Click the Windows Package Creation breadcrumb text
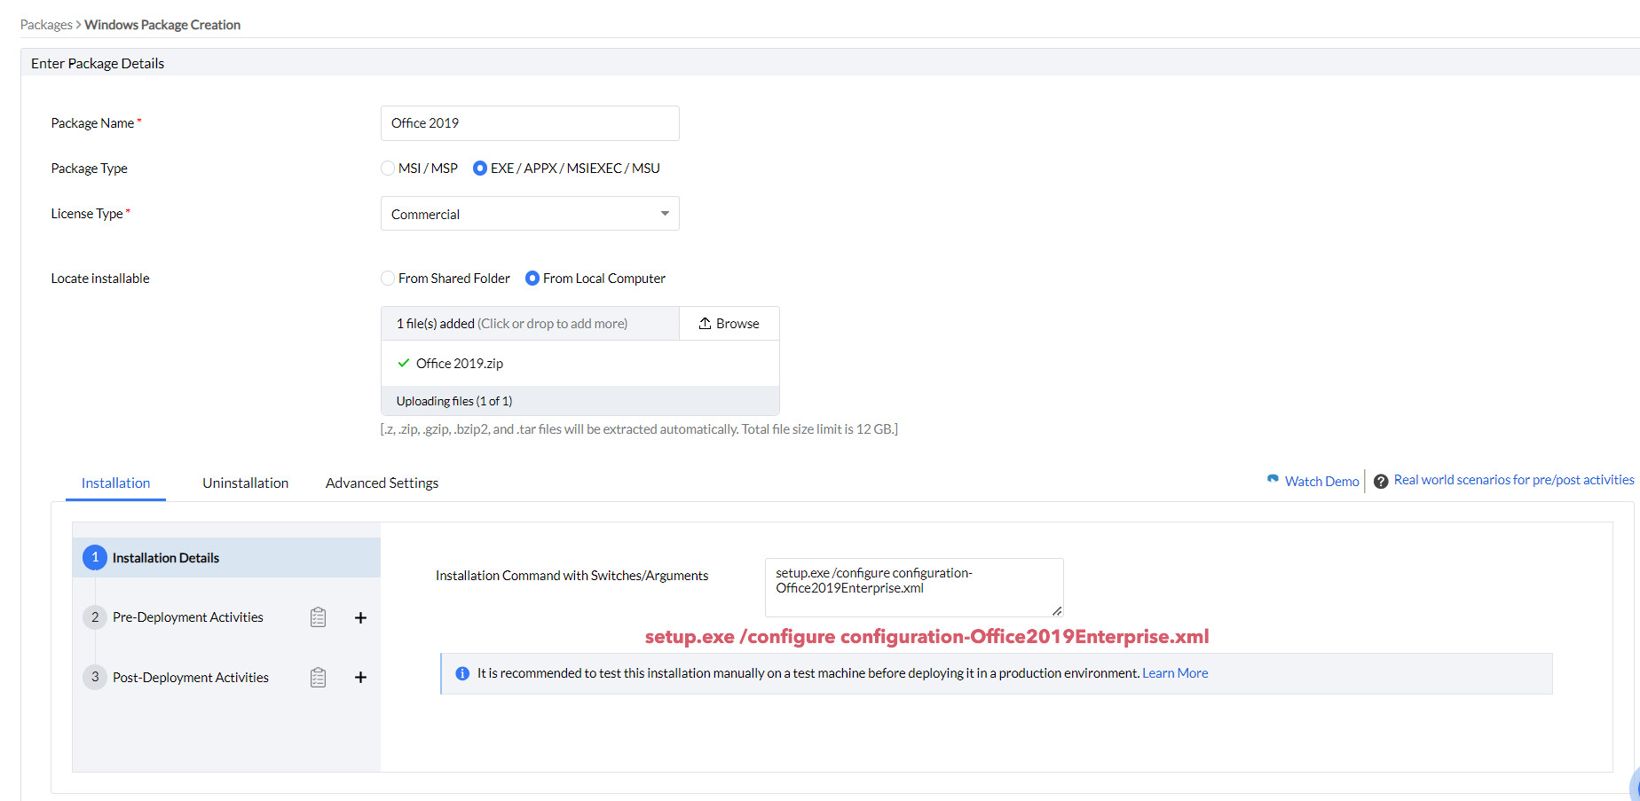This screenshot has height=801, width=1640. (162, 25)
